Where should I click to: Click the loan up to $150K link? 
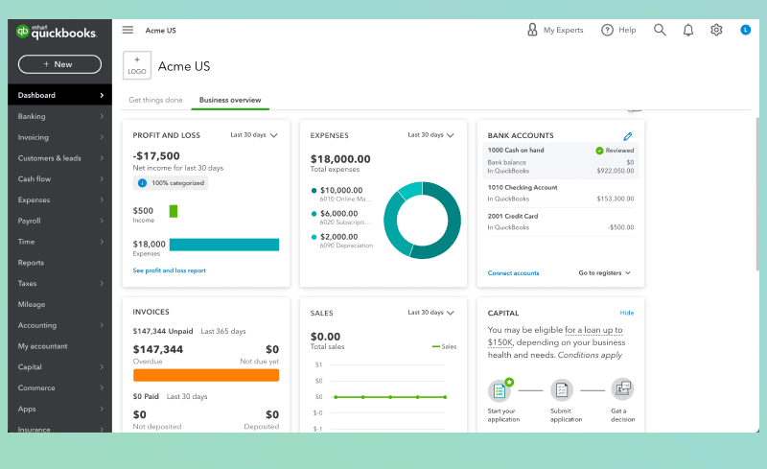point(555,336)
